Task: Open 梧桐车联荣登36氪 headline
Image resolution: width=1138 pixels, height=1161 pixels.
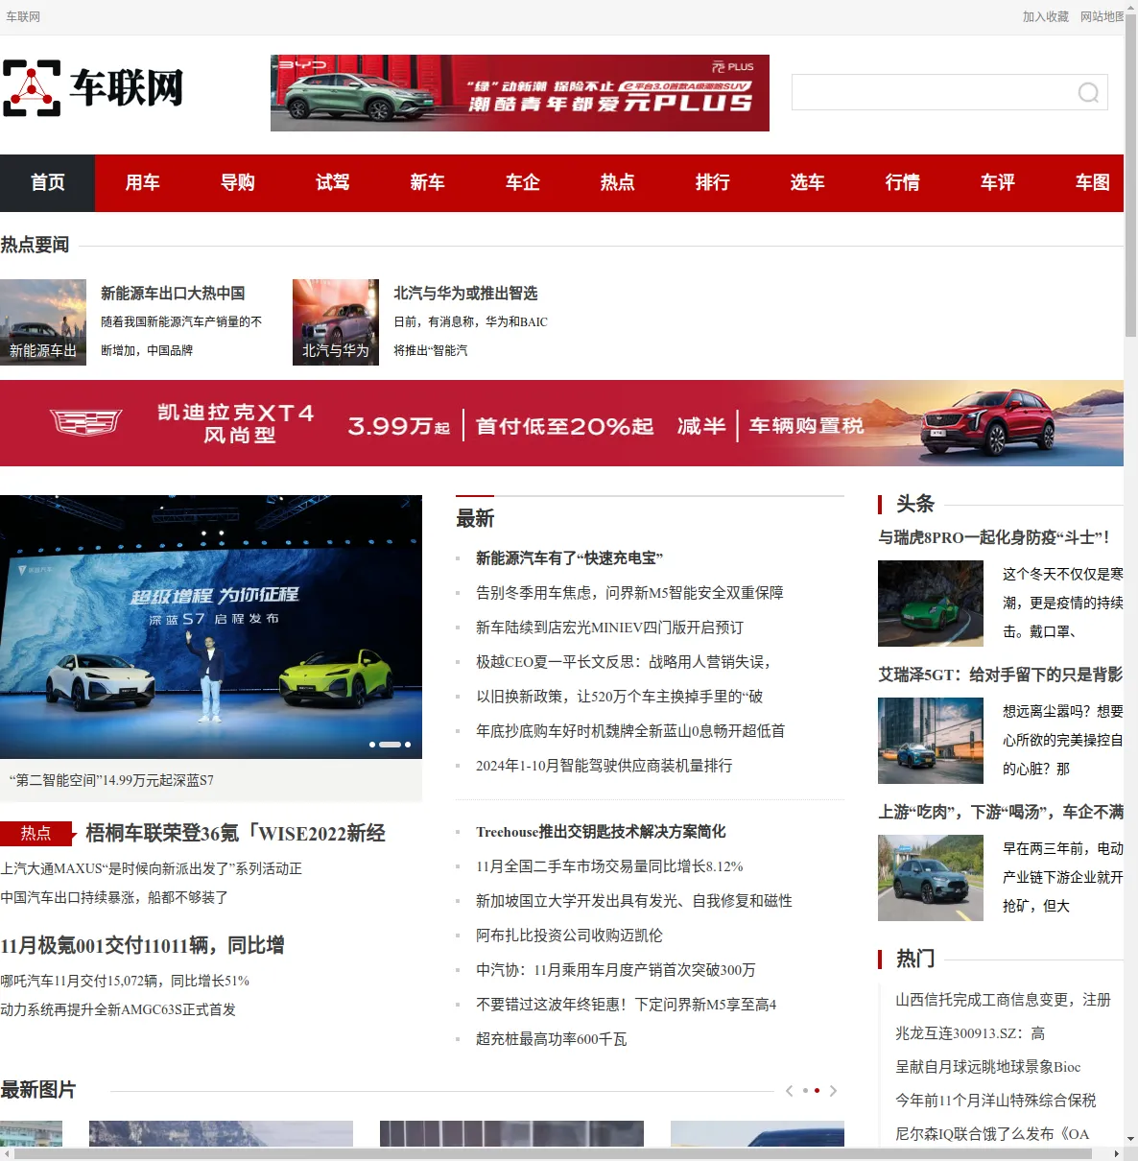Action: [235, 833]
